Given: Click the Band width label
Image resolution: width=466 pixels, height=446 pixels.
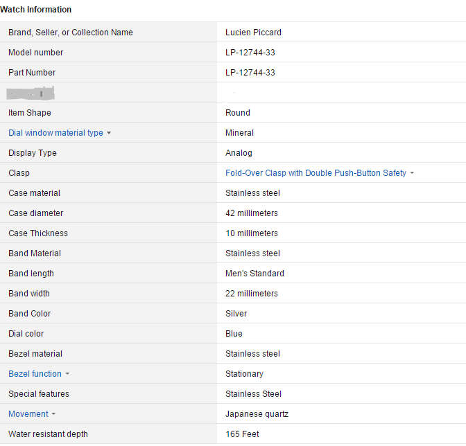Looking at the screenshot, I should point(29,294).
